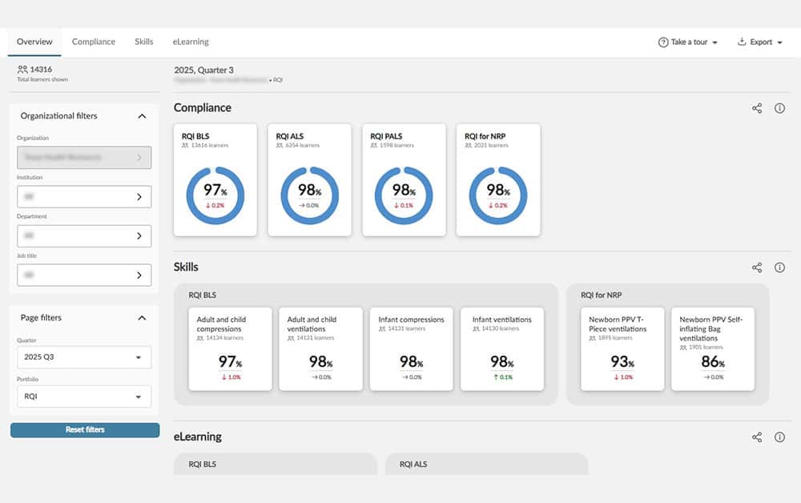Image resolution: width=801 pixels, height=503 pixels.
Task: Open the Take a tour menu
Action: point(687,42)
